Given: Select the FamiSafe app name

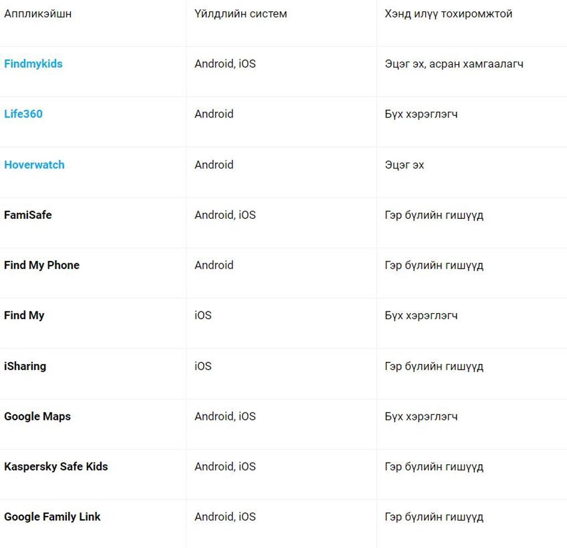Looking at the screenshot, I should [x=28, y=215].
